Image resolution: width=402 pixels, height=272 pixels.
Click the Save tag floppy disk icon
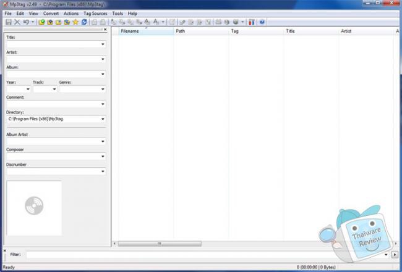(9, 22)
